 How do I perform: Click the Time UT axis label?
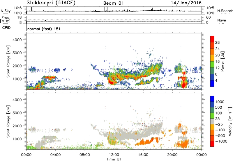tap(114, 159)
